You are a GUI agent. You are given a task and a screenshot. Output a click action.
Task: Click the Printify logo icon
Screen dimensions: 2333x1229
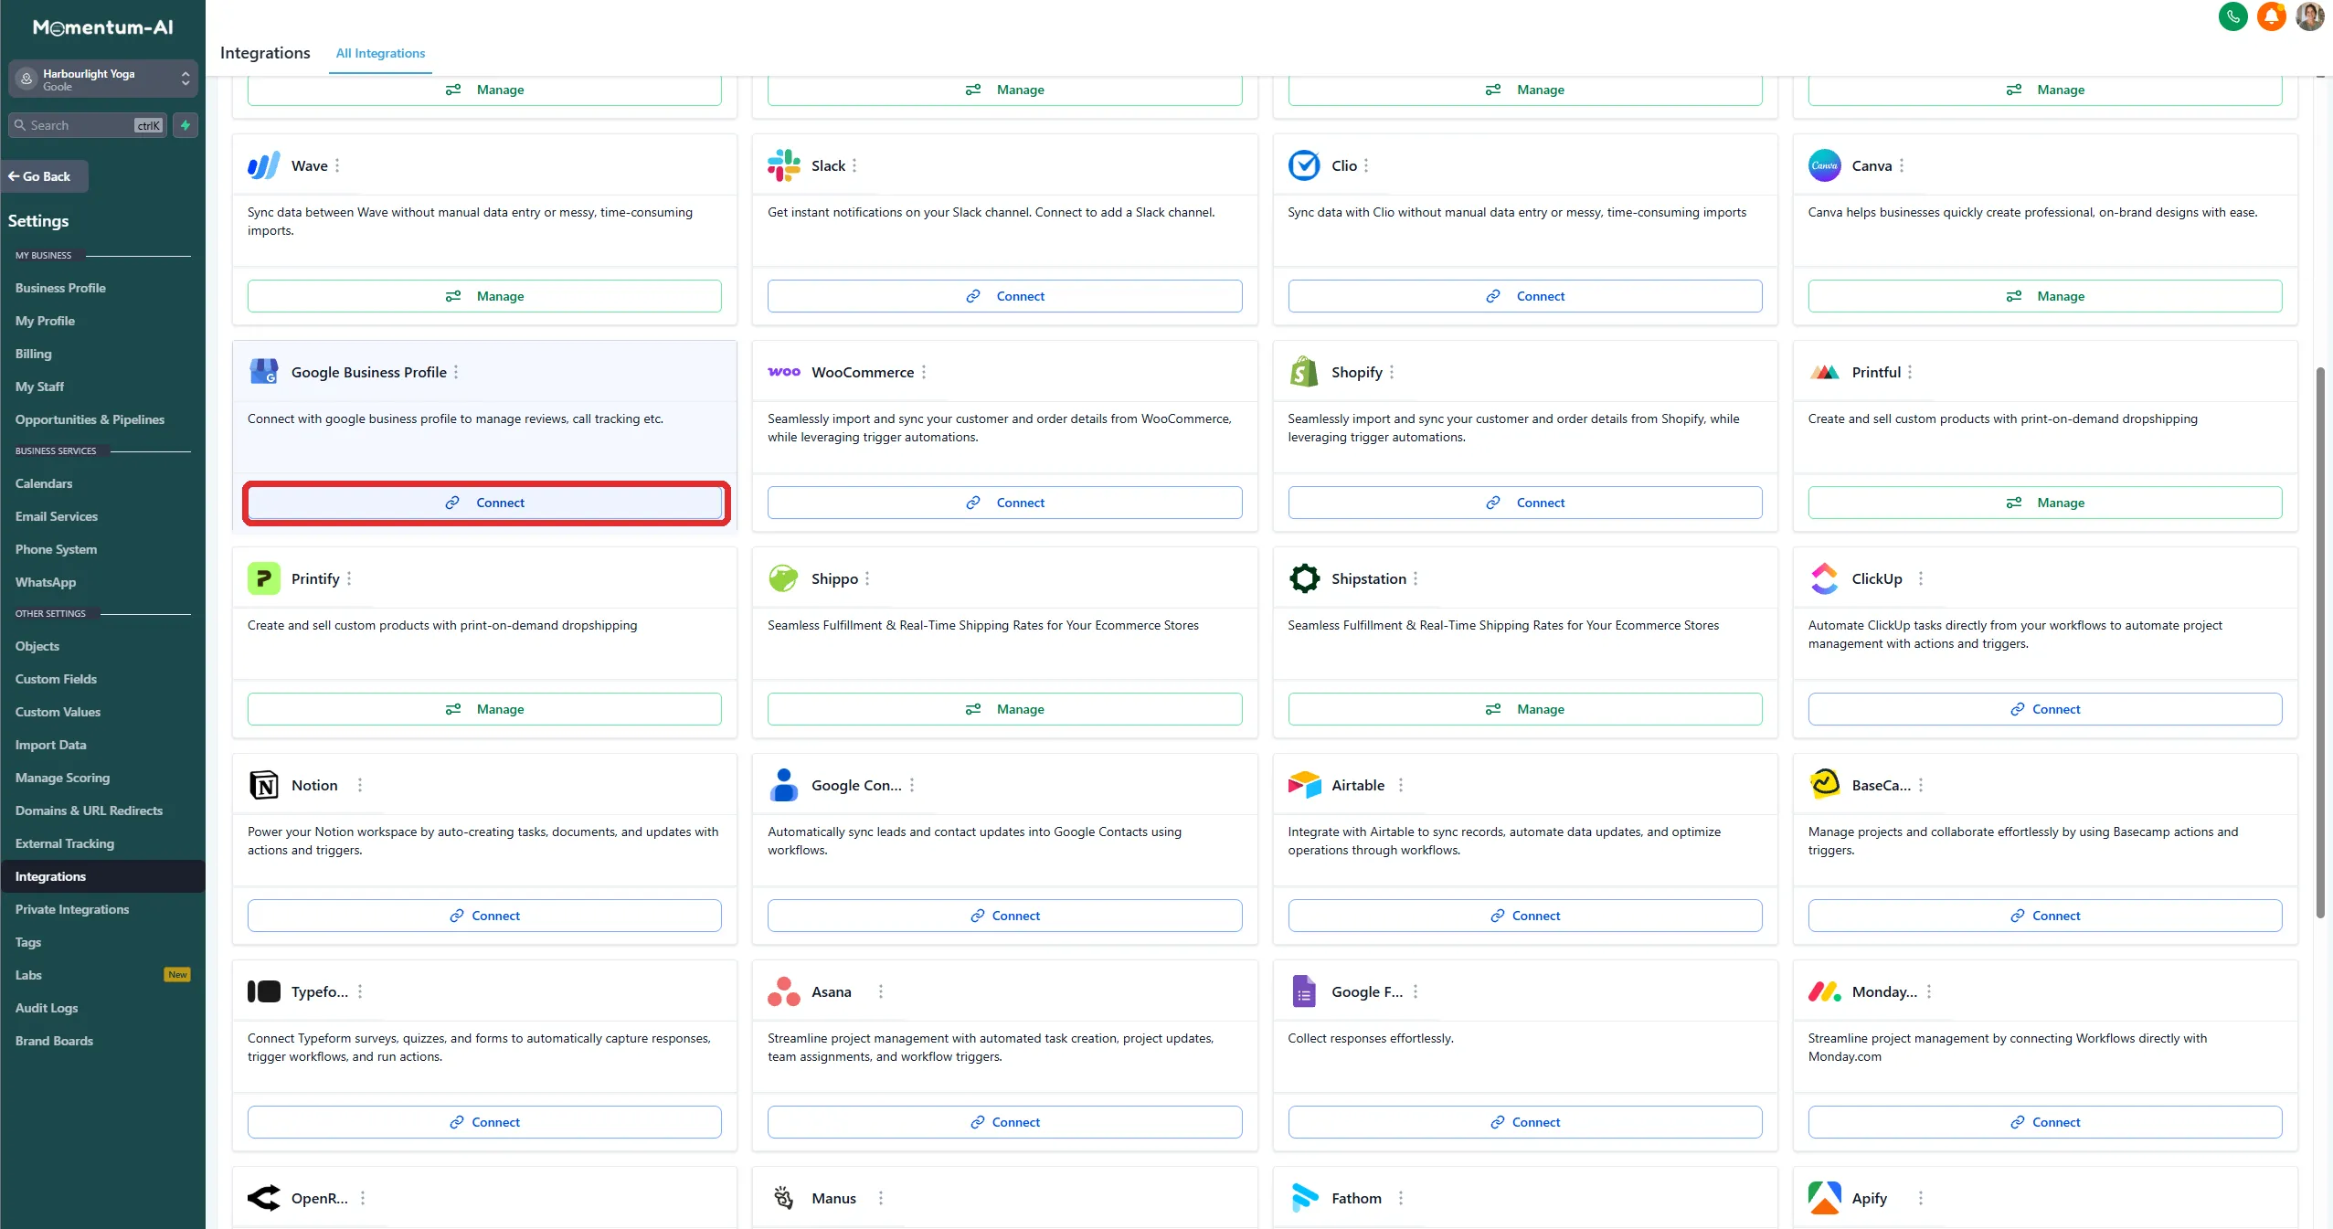(263, 578)
